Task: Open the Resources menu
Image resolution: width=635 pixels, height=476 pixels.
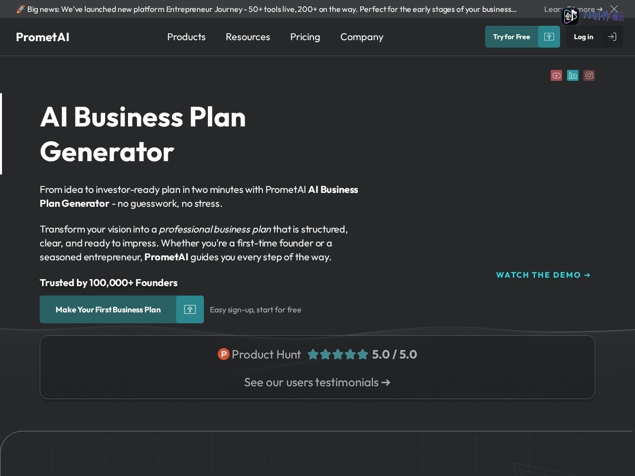Action: (248, 37)
